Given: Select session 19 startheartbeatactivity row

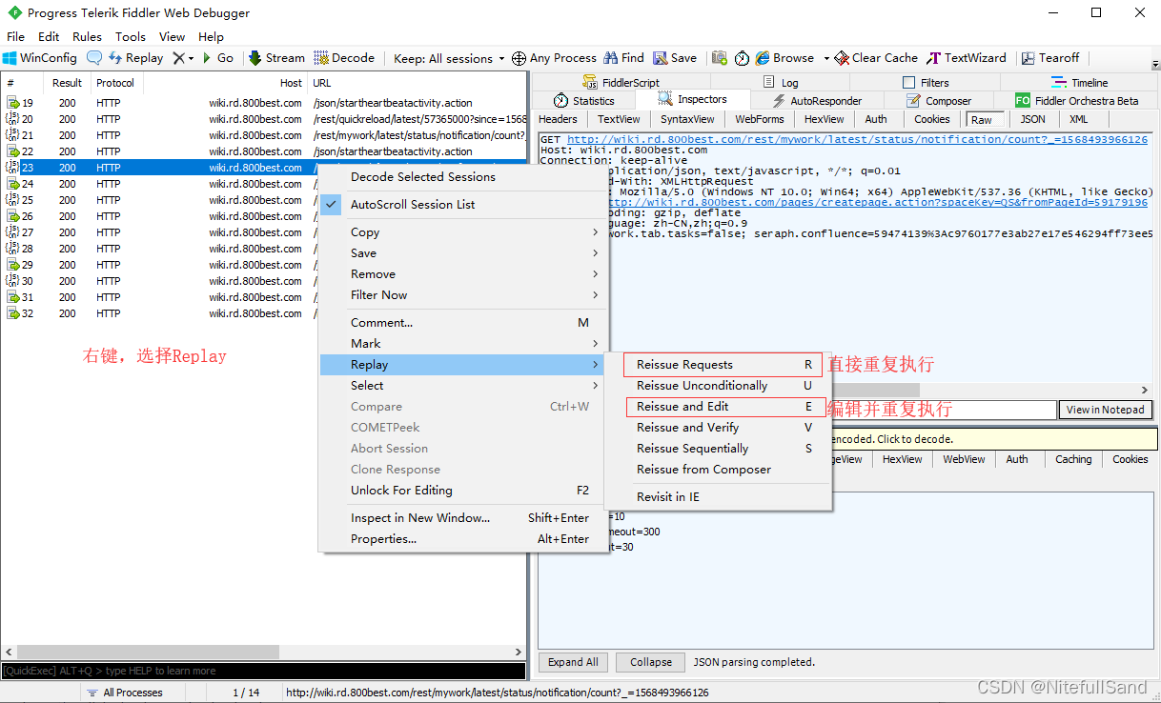Looking at the screenshot, I should pos(264,103).
